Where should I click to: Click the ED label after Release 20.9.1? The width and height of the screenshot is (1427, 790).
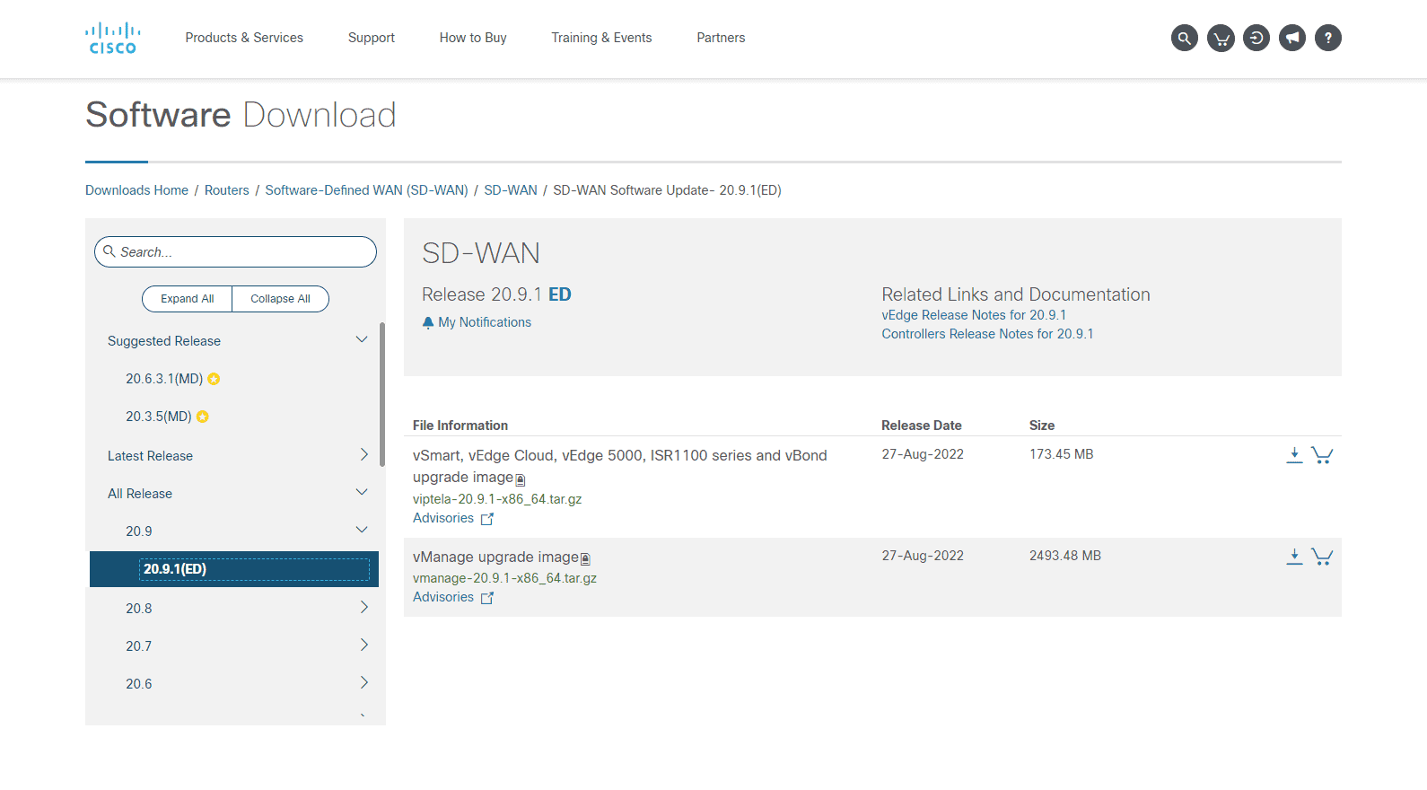(560, 294)
